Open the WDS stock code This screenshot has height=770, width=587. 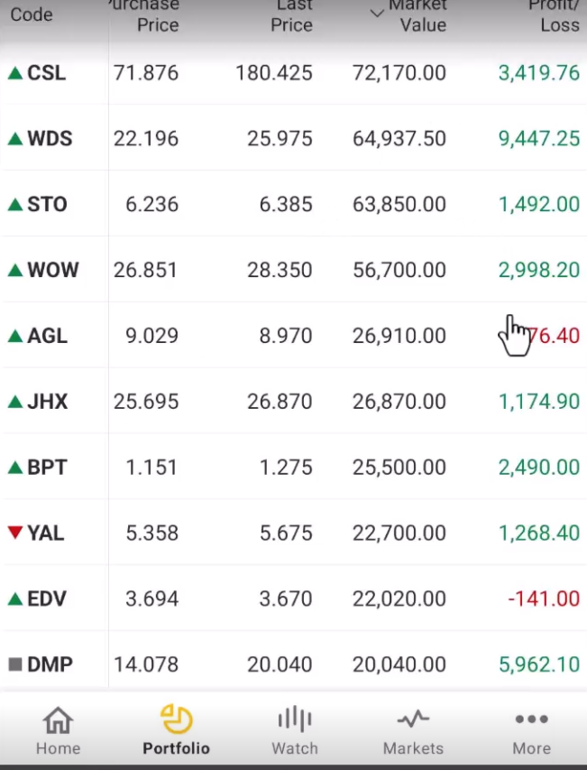[50, 139]
